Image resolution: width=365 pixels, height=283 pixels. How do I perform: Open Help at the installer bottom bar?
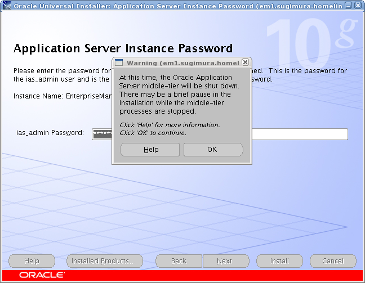[x=32, y=261]
